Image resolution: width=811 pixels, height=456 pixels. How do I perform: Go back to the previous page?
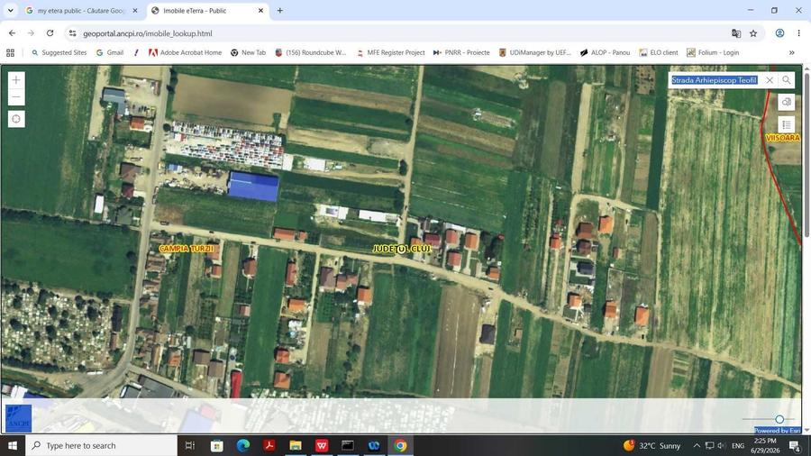[12, 33]
